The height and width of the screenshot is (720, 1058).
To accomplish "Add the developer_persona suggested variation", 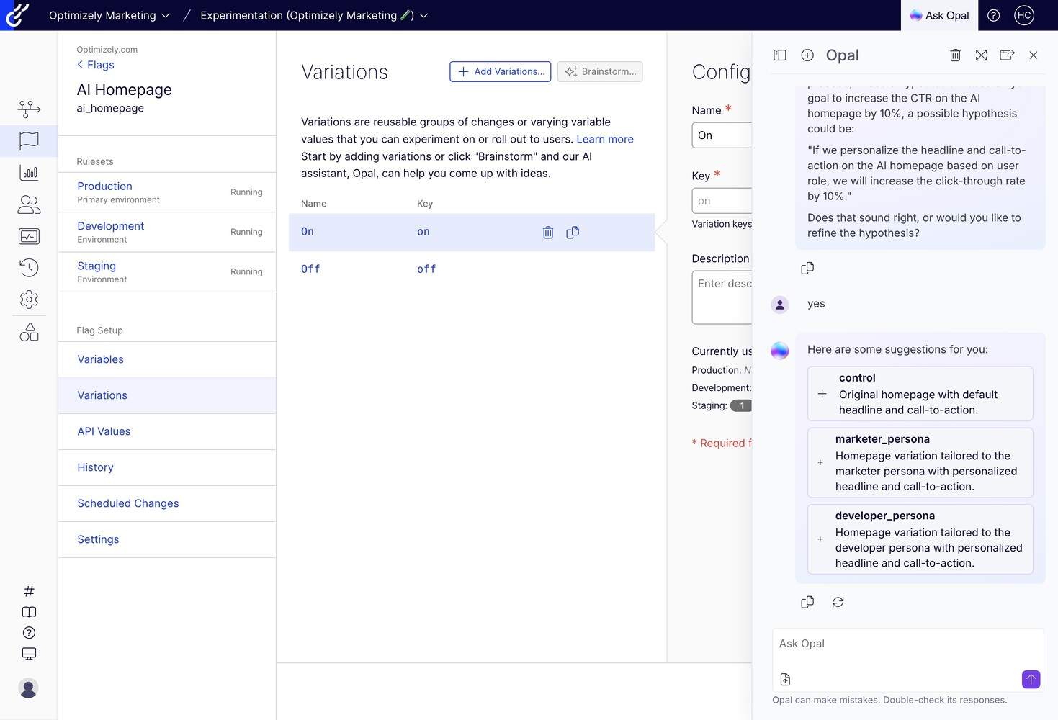I will click(x=820, y=539).
